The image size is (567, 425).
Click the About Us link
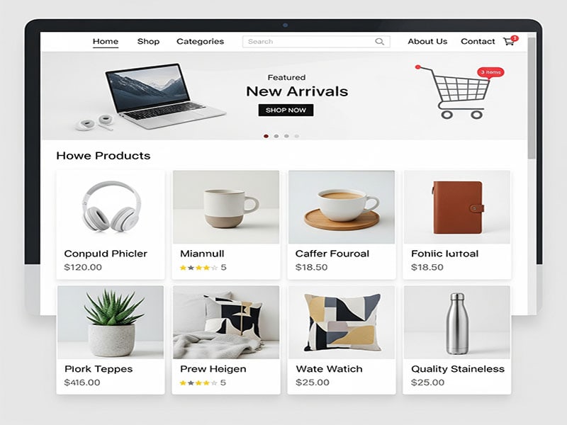tap(427, 42)
